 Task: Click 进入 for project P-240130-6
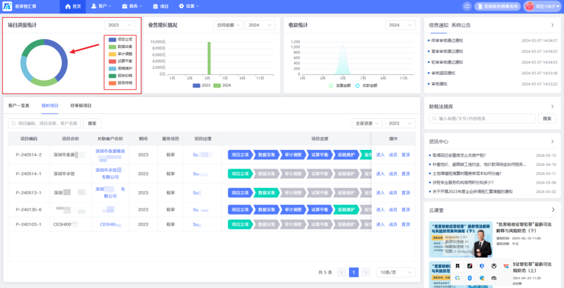(380, 210)
